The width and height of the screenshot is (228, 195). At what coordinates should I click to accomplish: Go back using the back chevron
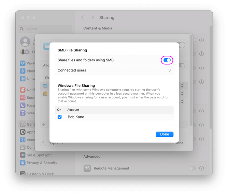pos(83,18)
